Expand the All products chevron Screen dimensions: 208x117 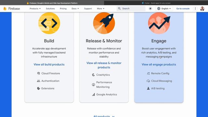pos(113,116)
